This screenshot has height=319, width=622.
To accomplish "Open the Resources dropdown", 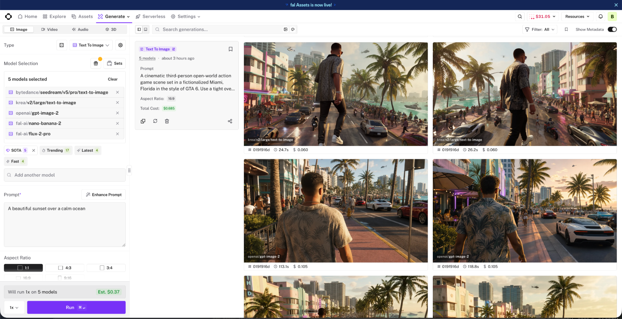I will click(x=577, y=17).
